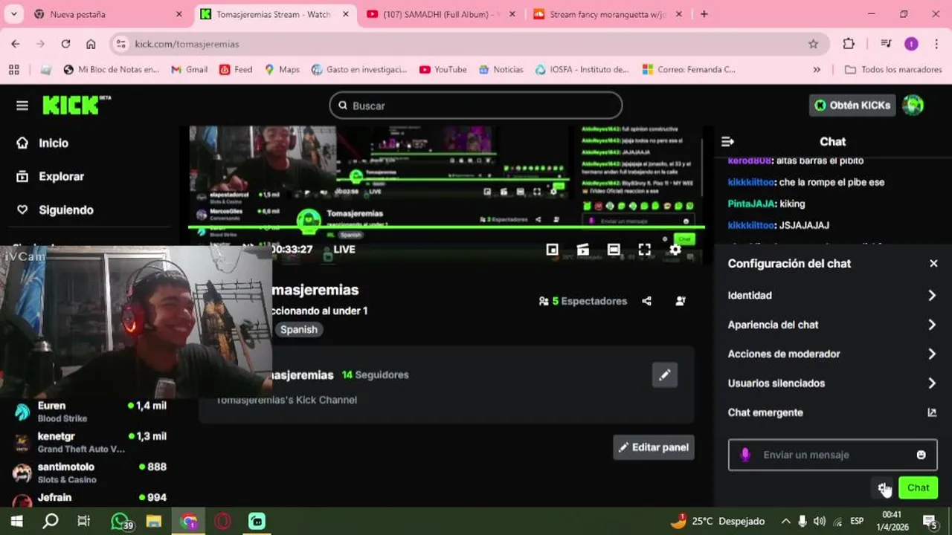Viewport: 952px width, 535px height.
Task: Open the Maps bookmark
Action: (281, 69)
